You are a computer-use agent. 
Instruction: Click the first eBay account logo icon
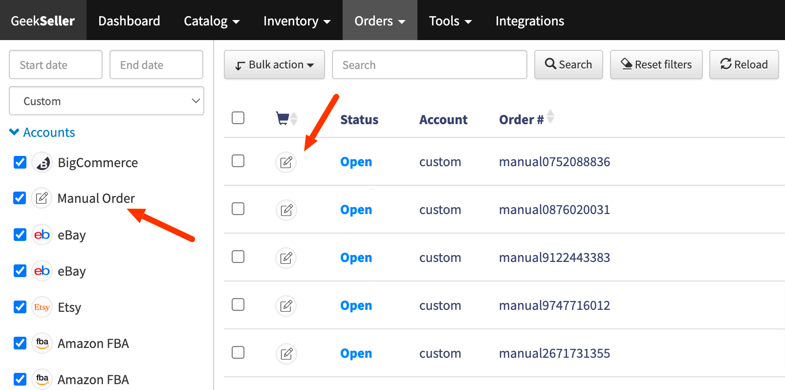point(42,235)
